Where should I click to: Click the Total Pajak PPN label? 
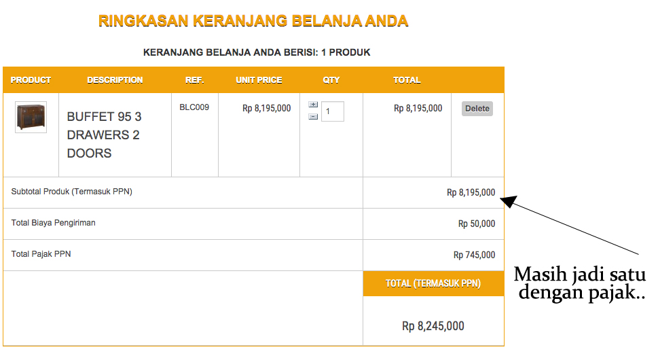click(41, 254)
